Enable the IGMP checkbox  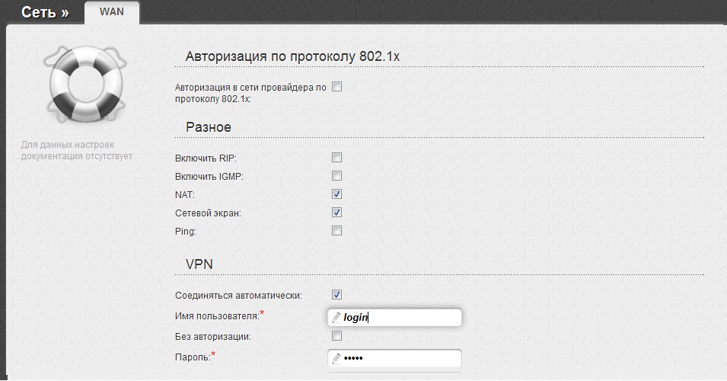tap(337, 176)
